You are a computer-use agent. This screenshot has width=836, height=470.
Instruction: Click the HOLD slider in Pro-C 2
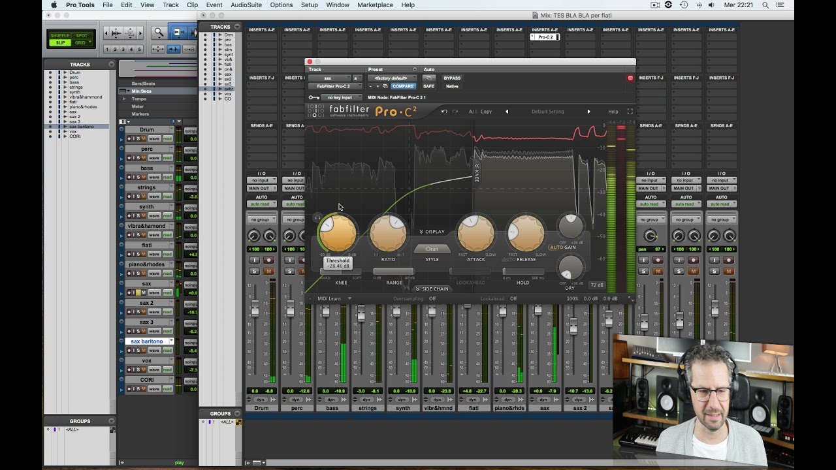tap(522, 272)
